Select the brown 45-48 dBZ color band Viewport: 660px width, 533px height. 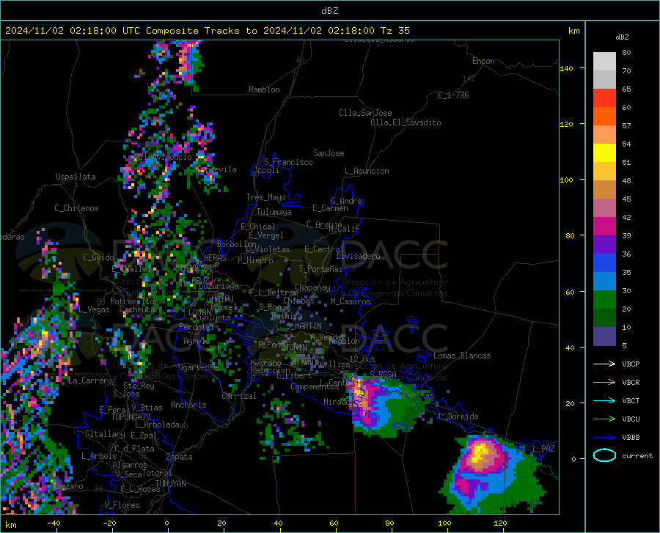click(x=604, y=190)
